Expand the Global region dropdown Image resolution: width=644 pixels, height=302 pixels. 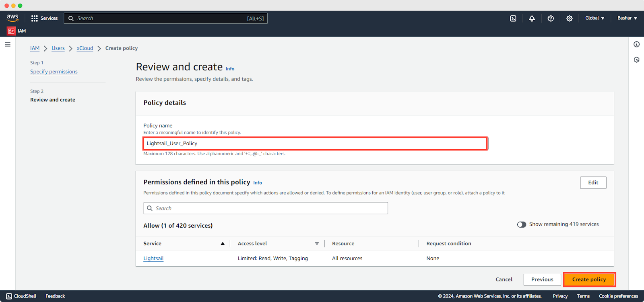tap(594, 18)
